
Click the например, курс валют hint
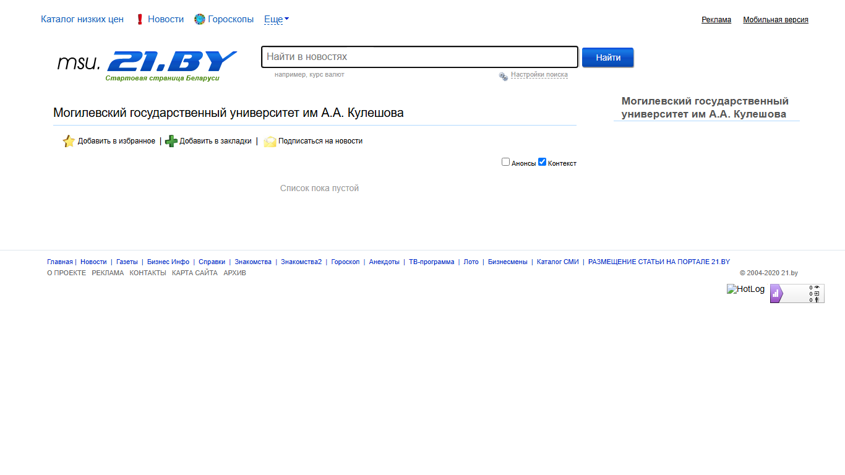[309, 75]
